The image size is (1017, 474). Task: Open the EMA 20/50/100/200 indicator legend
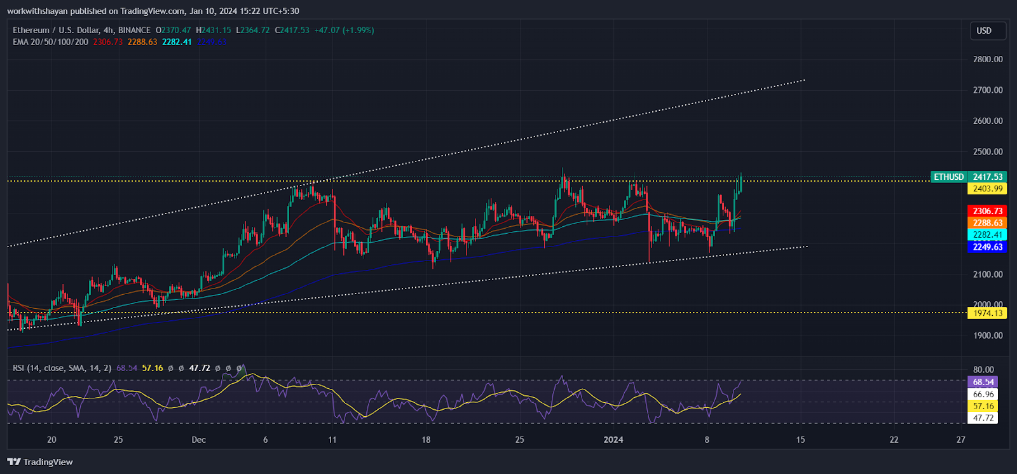[x=50, y=42]
